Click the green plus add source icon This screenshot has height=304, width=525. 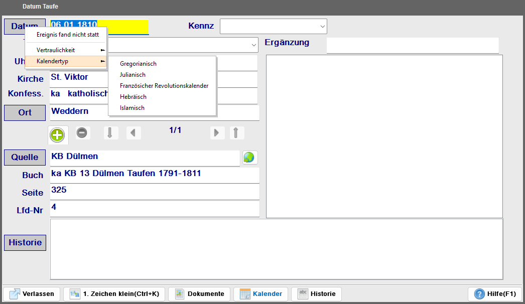58,134
